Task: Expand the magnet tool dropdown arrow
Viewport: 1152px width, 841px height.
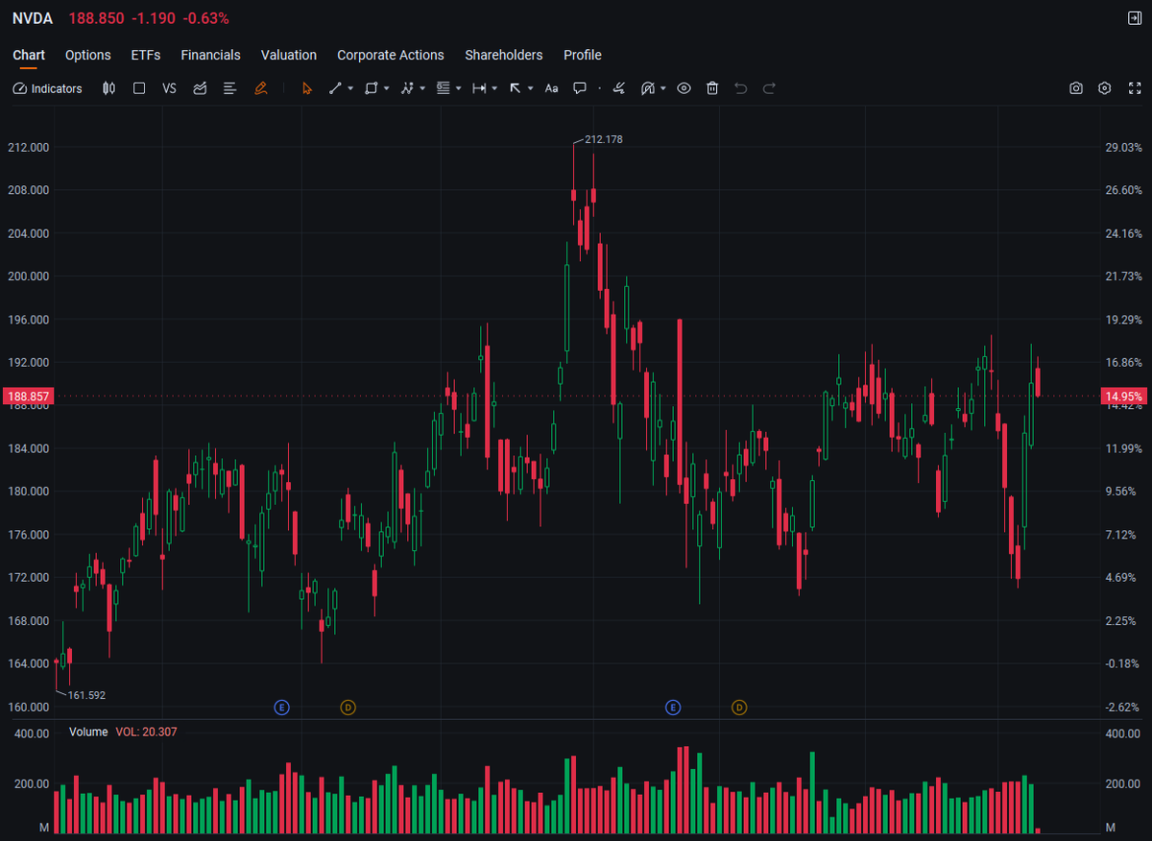Action: tap(662, 88)
